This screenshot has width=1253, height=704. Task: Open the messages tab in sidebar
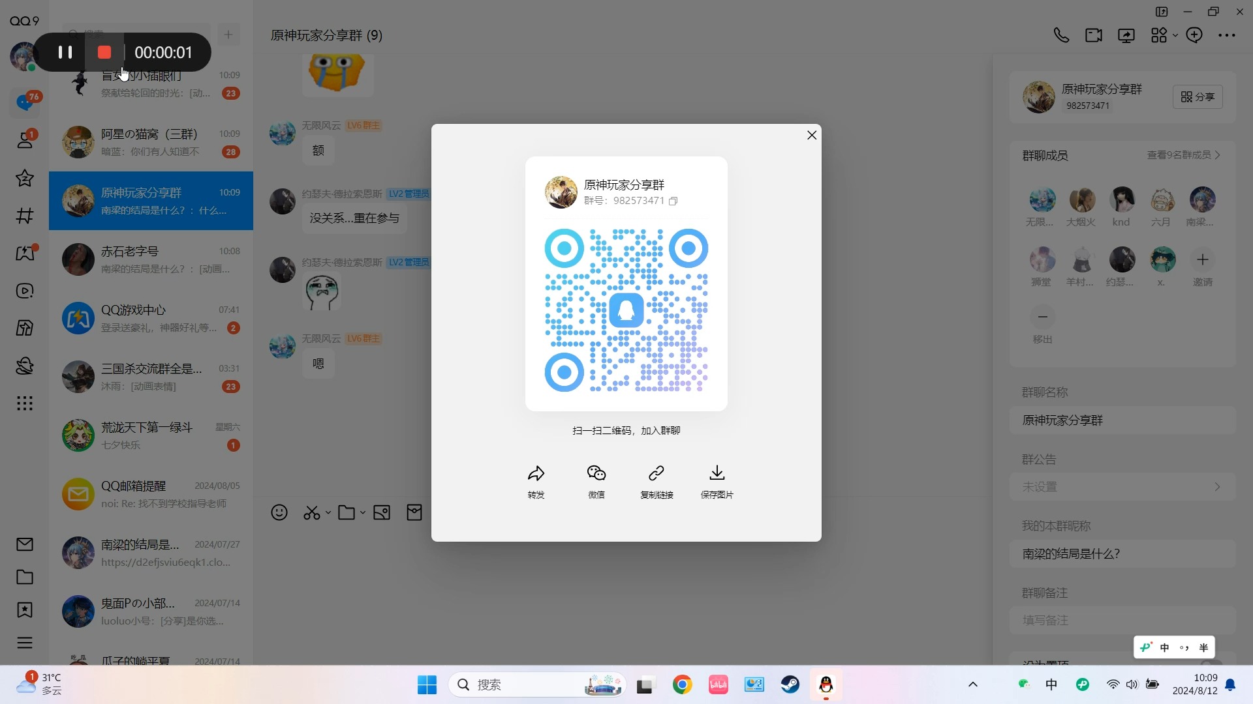click(x=25, y=102)
